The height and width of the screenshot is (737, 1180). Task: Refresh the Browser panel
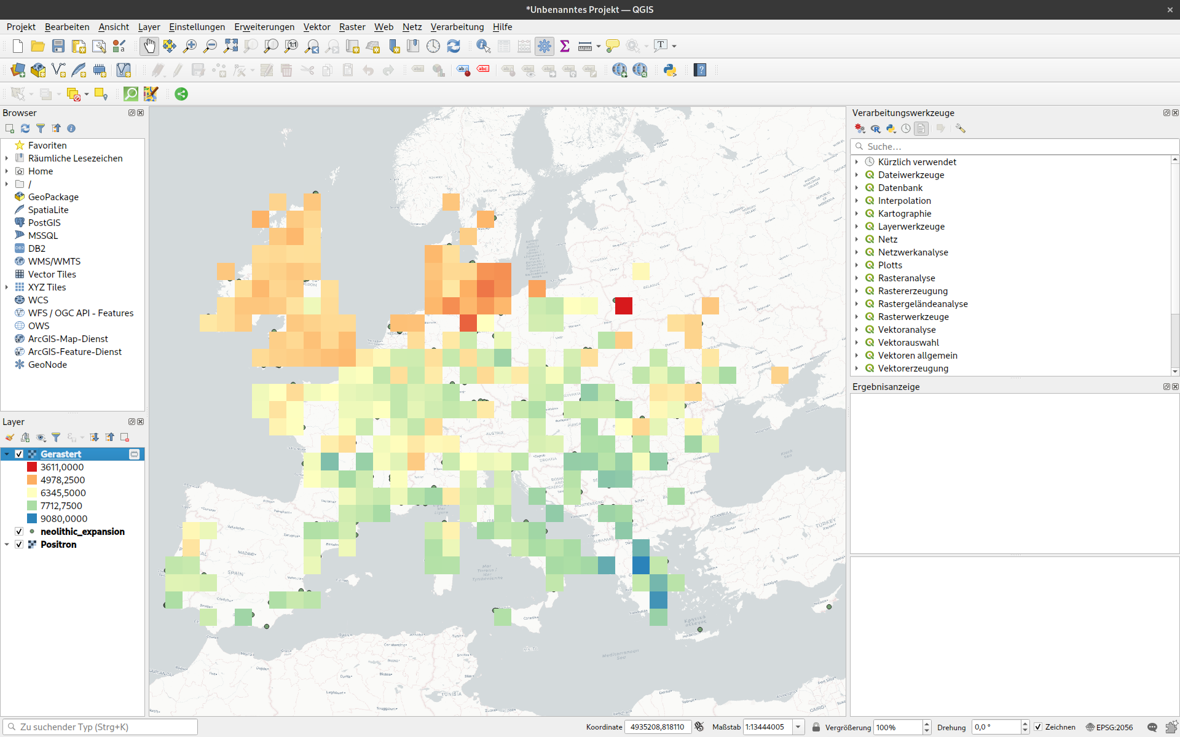(25, 128)
